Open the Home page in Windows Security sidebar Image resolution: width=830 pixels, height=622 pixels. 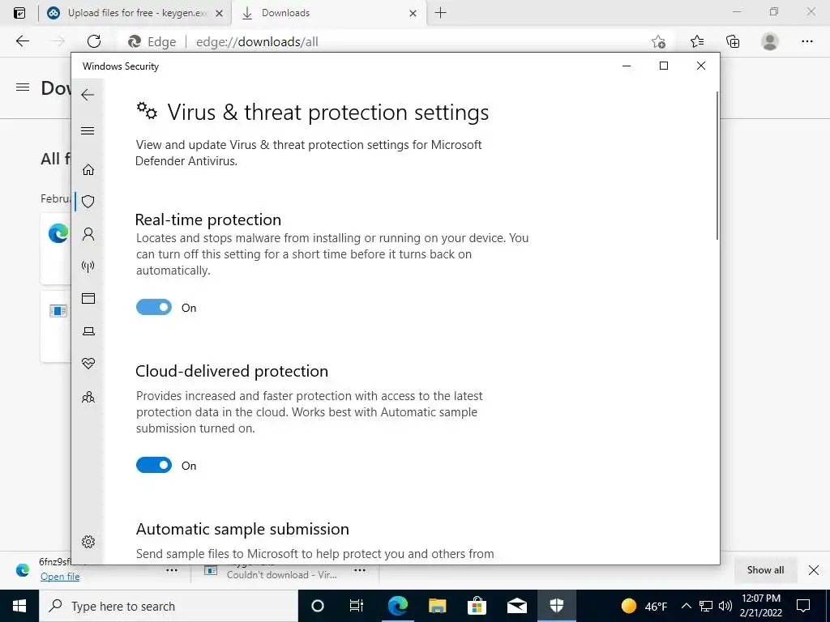(88, 169)
